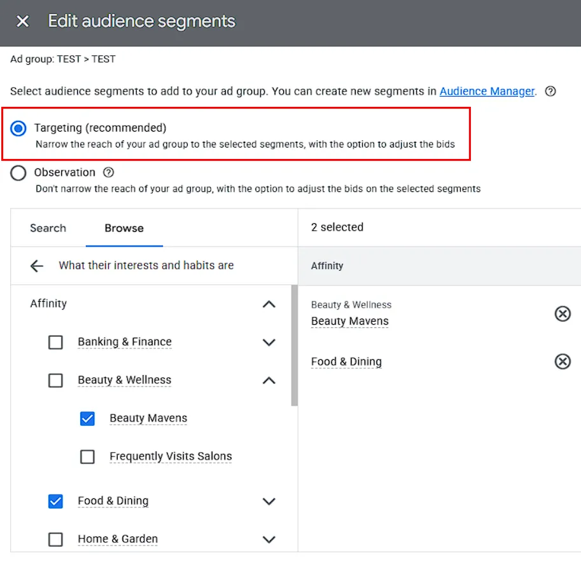The image size is (581, 569).
Task: Click the segment list vertical scrollbar
Action: (294, 345)
